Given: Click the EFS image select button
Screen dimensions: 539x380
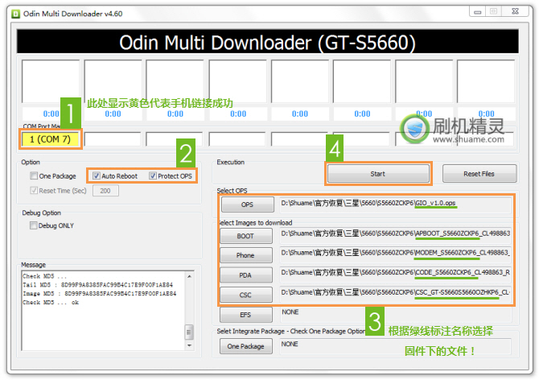Looking at the screenshot, I should pos(246,315).
